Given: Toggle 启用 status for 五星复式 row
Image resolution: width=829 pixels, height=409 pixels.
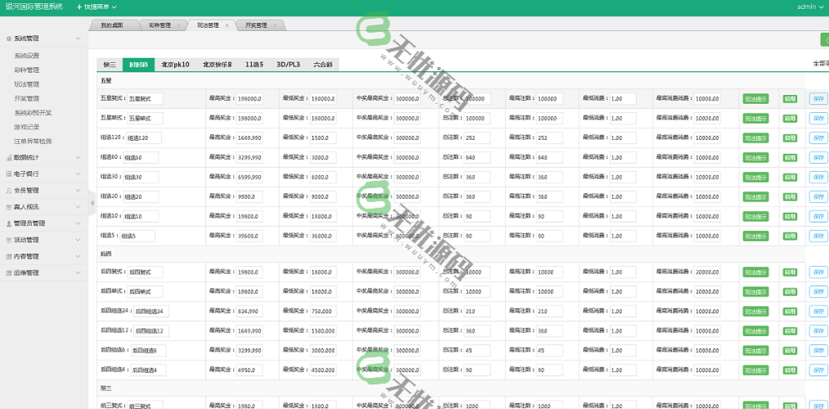Looking at the screenshot, I should (790, 98).
